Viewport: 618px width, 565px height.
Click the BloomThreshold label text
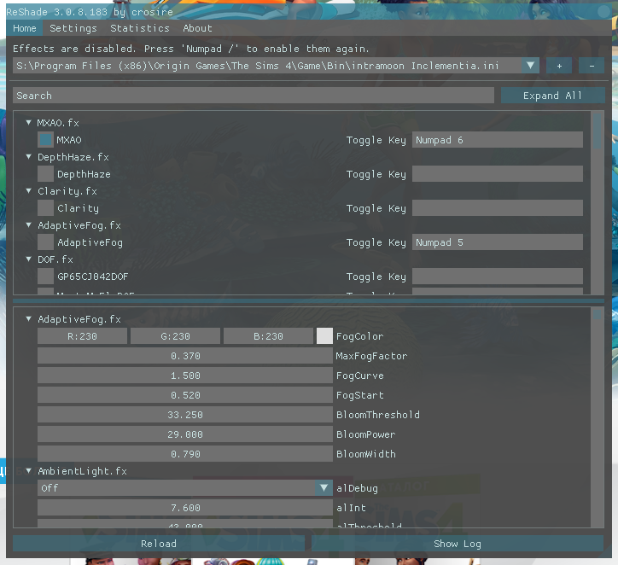tap(378, 415)
